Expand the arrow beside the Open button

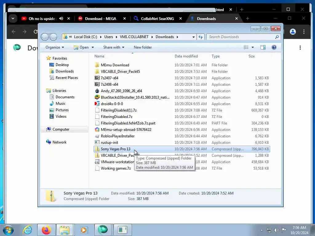pos(93,47)
